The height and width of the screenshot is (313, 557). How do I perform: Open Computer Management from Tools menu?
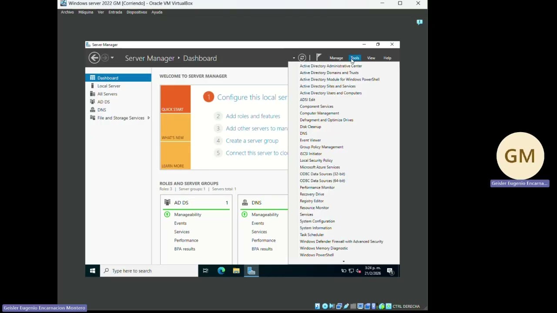point(319,113)
